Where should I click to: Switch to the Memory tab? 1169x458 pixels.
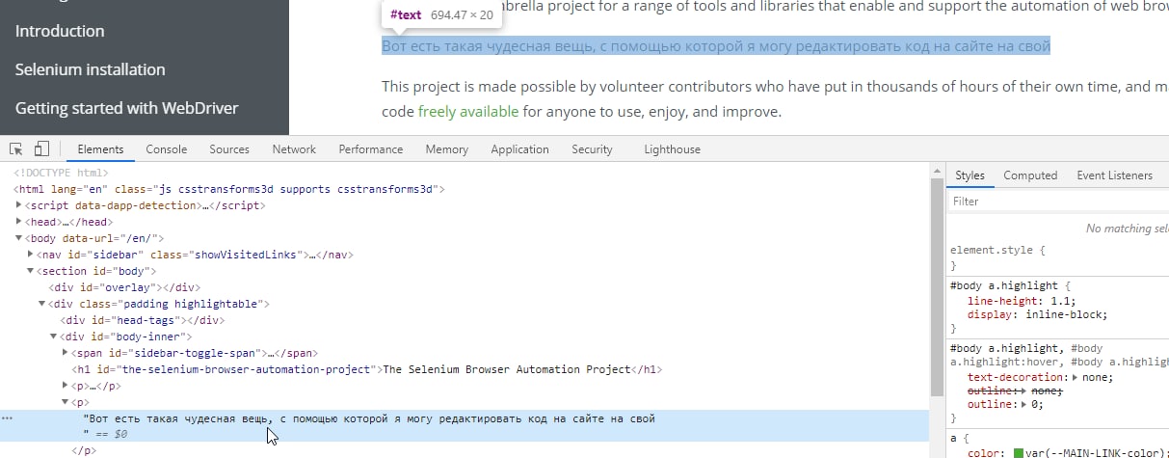click(447, 149)
